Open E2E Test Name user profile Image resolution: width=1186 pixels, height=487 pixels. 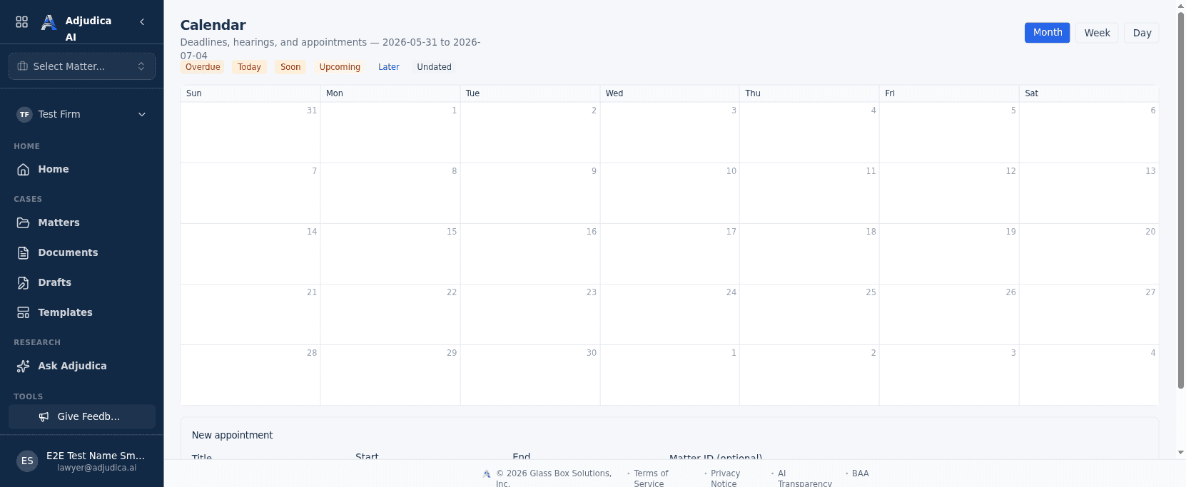coord(82,461)
